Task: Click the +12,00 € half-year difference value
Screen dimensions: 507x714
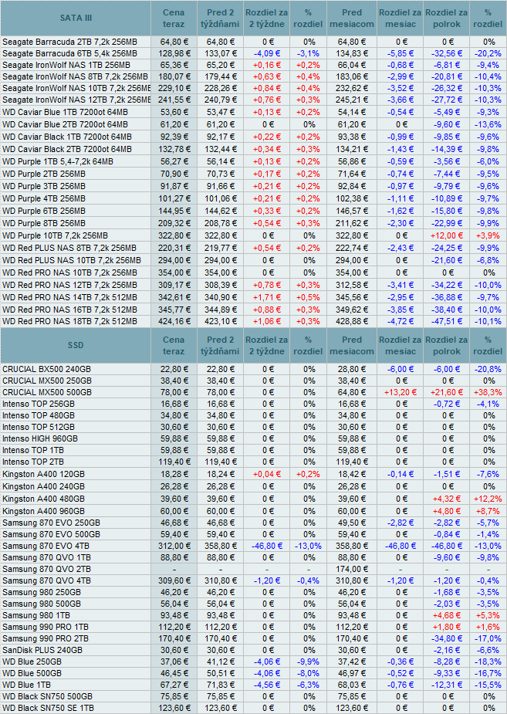Action: (446, 235)
